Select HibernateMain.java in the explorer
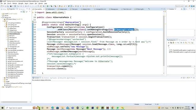Image resolution: width=196 pixels, height=110 pixels. [14, 34]
